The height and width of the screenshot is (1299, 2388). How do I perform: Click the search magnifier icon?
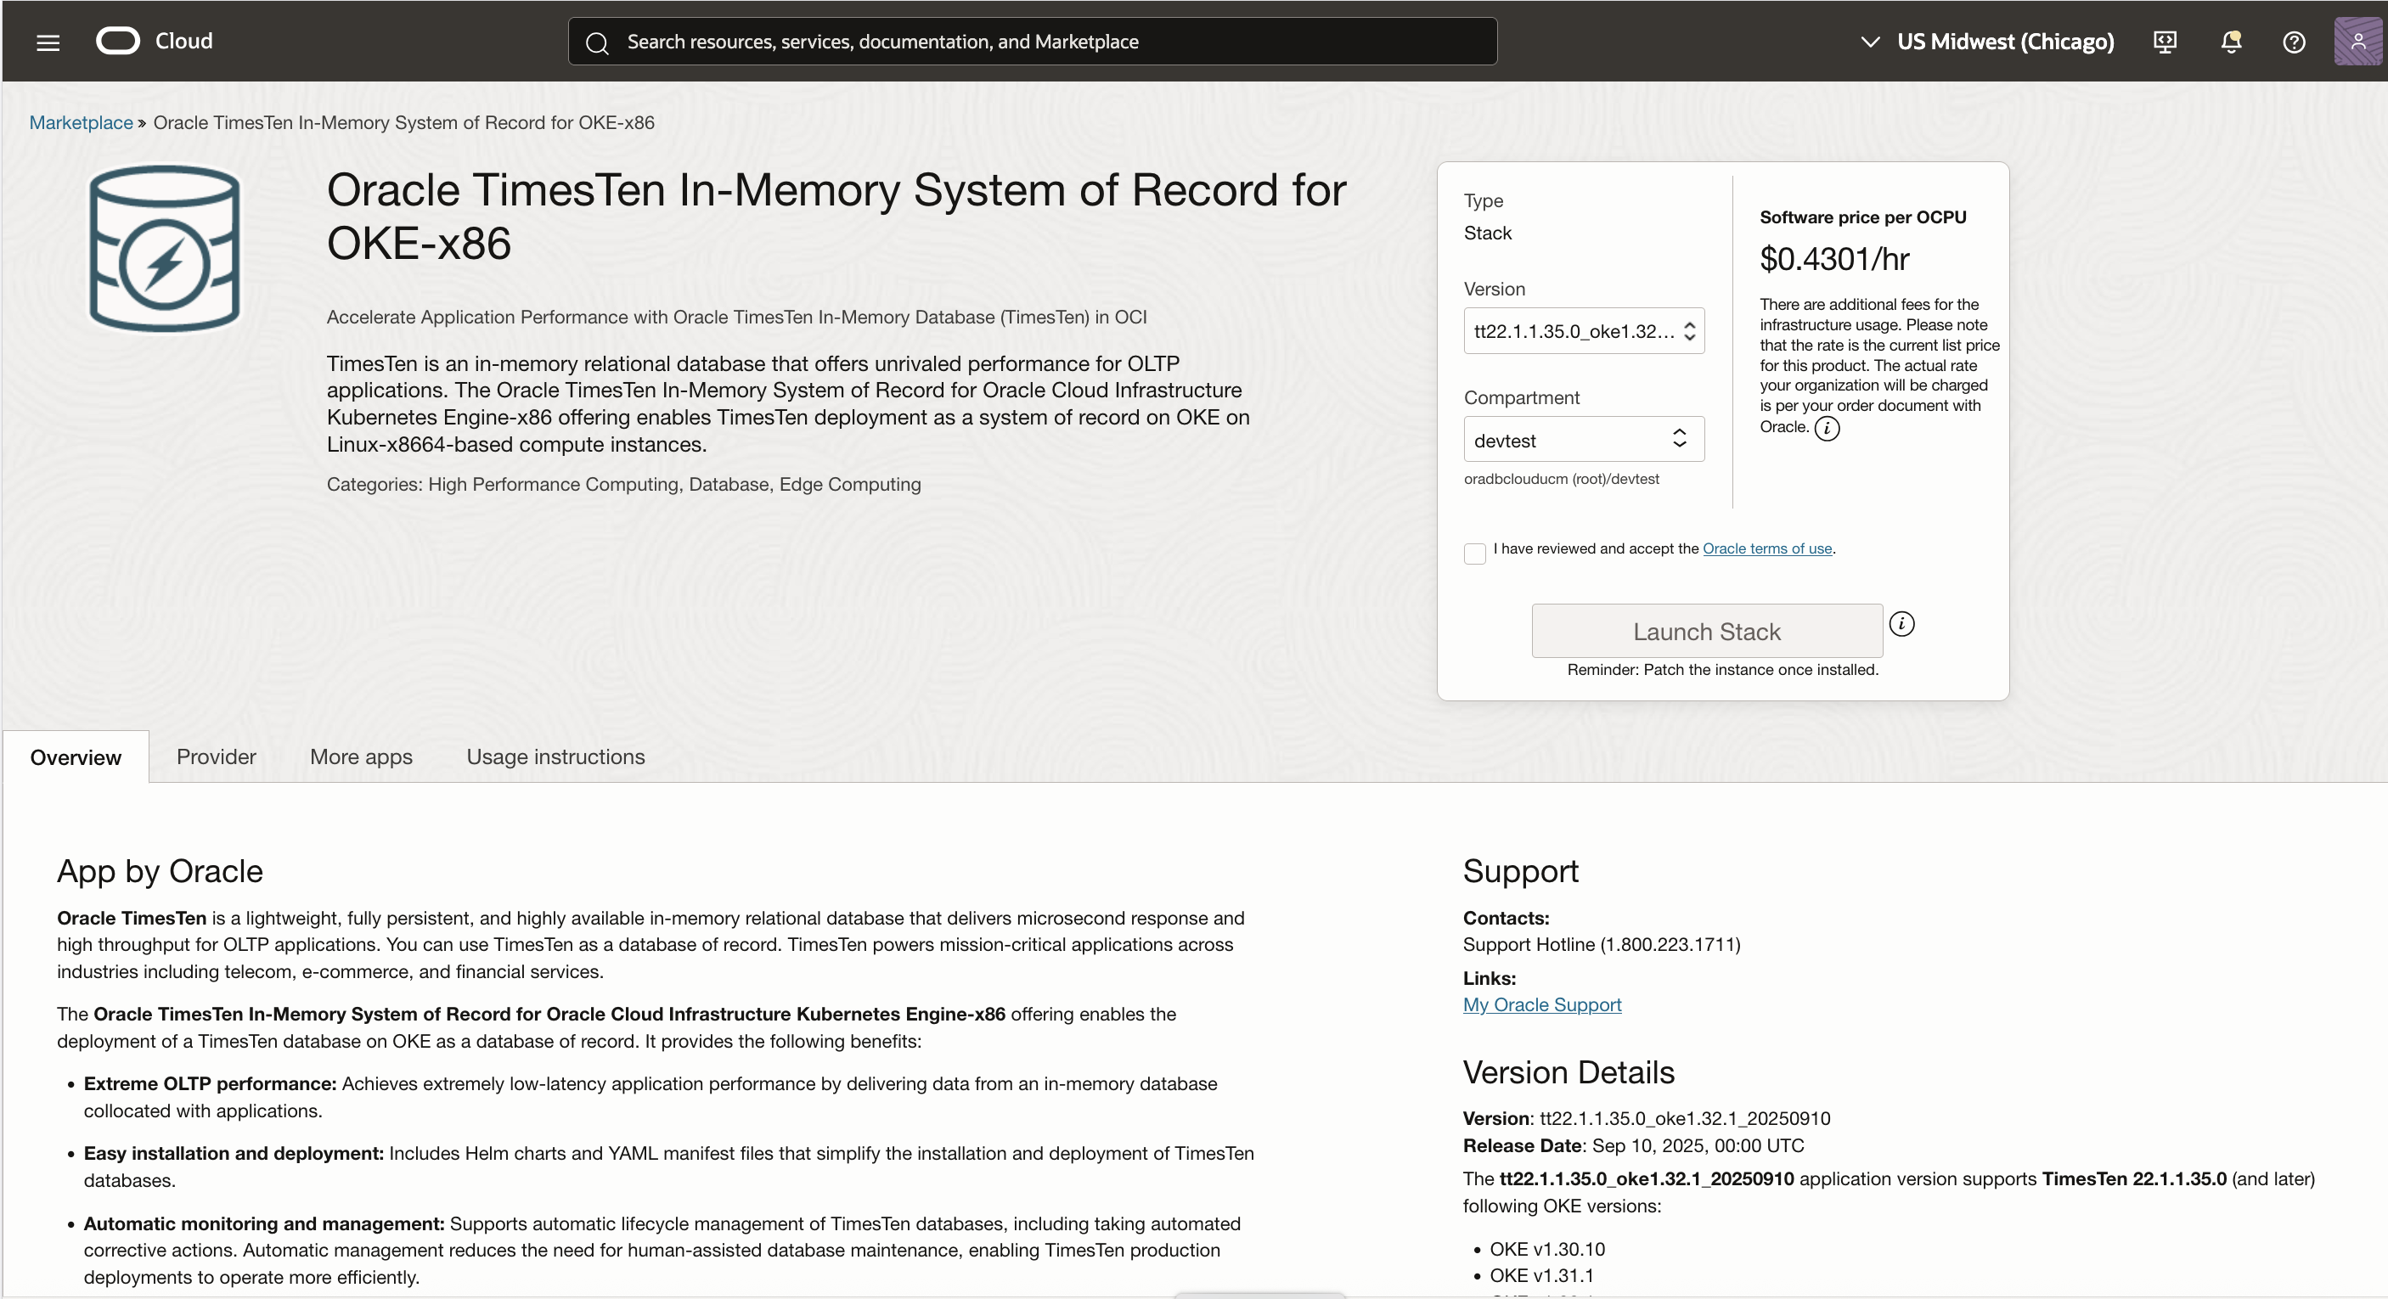tap(598, 42)
